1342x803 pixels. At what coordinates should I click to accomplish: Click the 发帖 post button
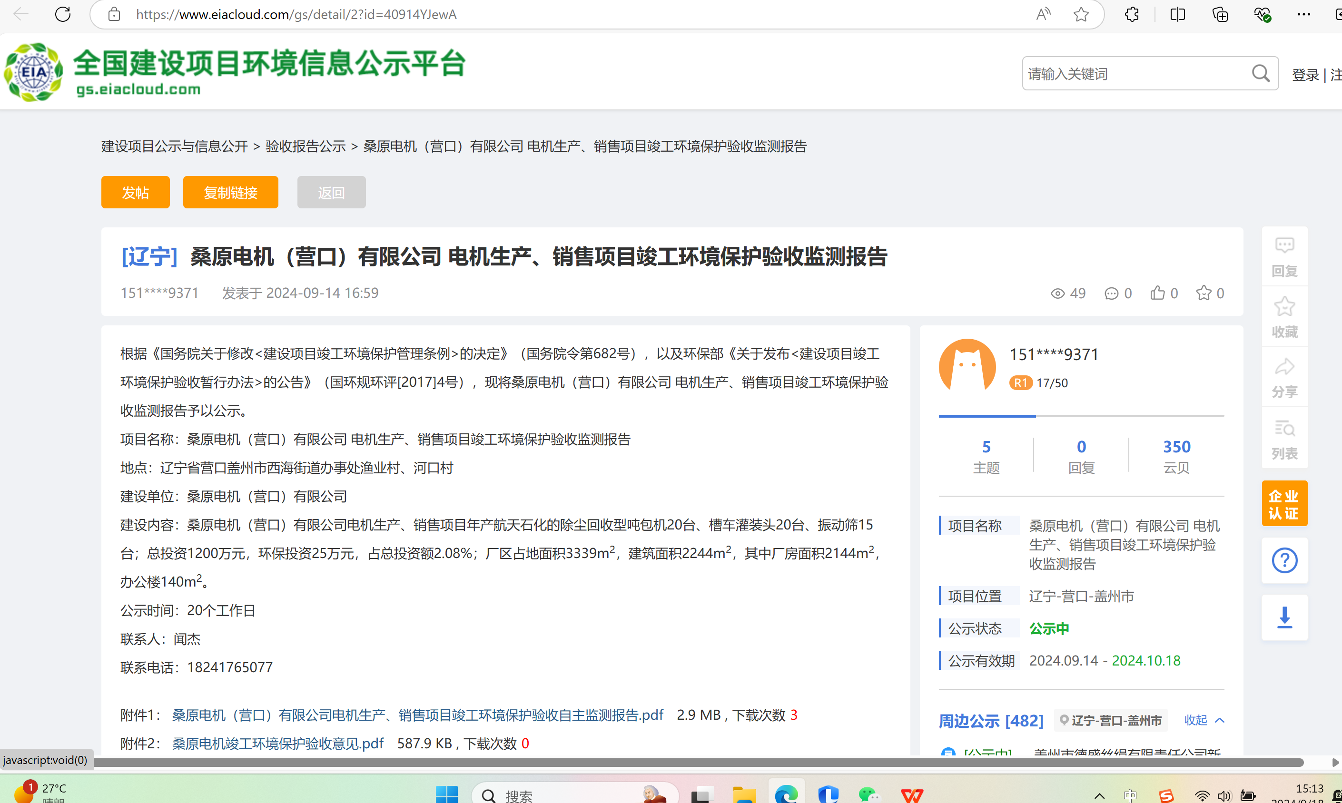[x=135, y=192]
